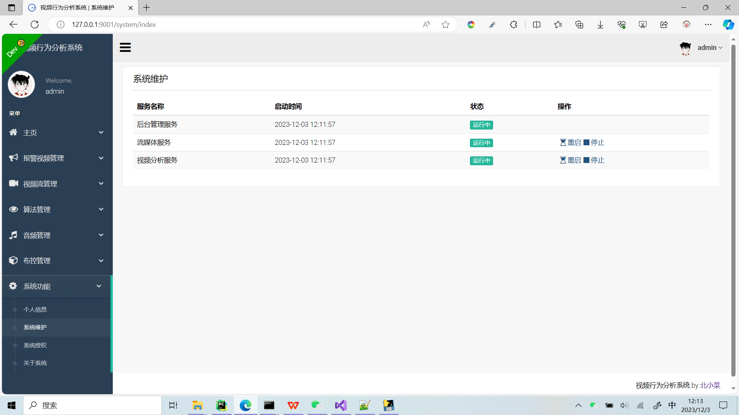Stop the 视频分析服务 service
739x415 pixels.
click(594, 160)
